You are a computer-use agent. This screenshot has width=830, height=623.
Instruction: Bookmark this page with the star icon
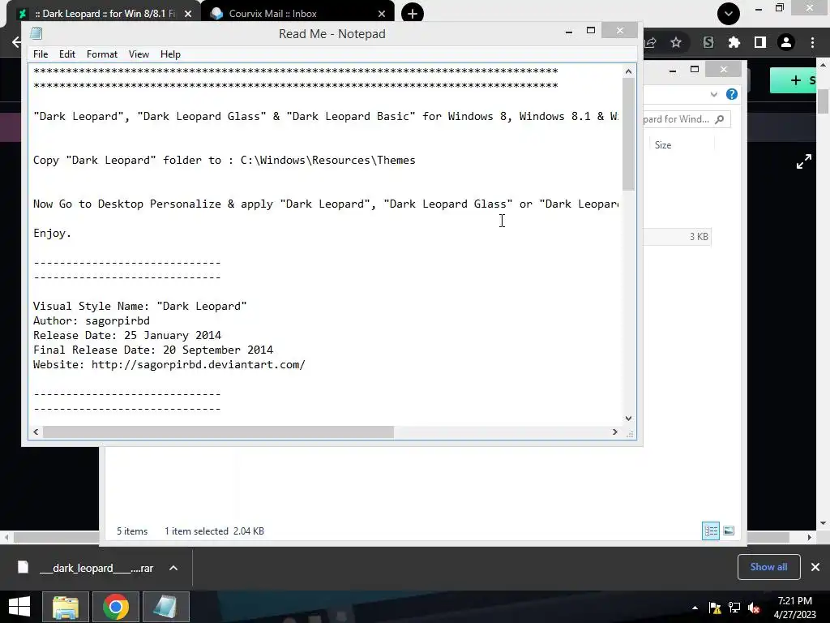click(x=676, y=42)
